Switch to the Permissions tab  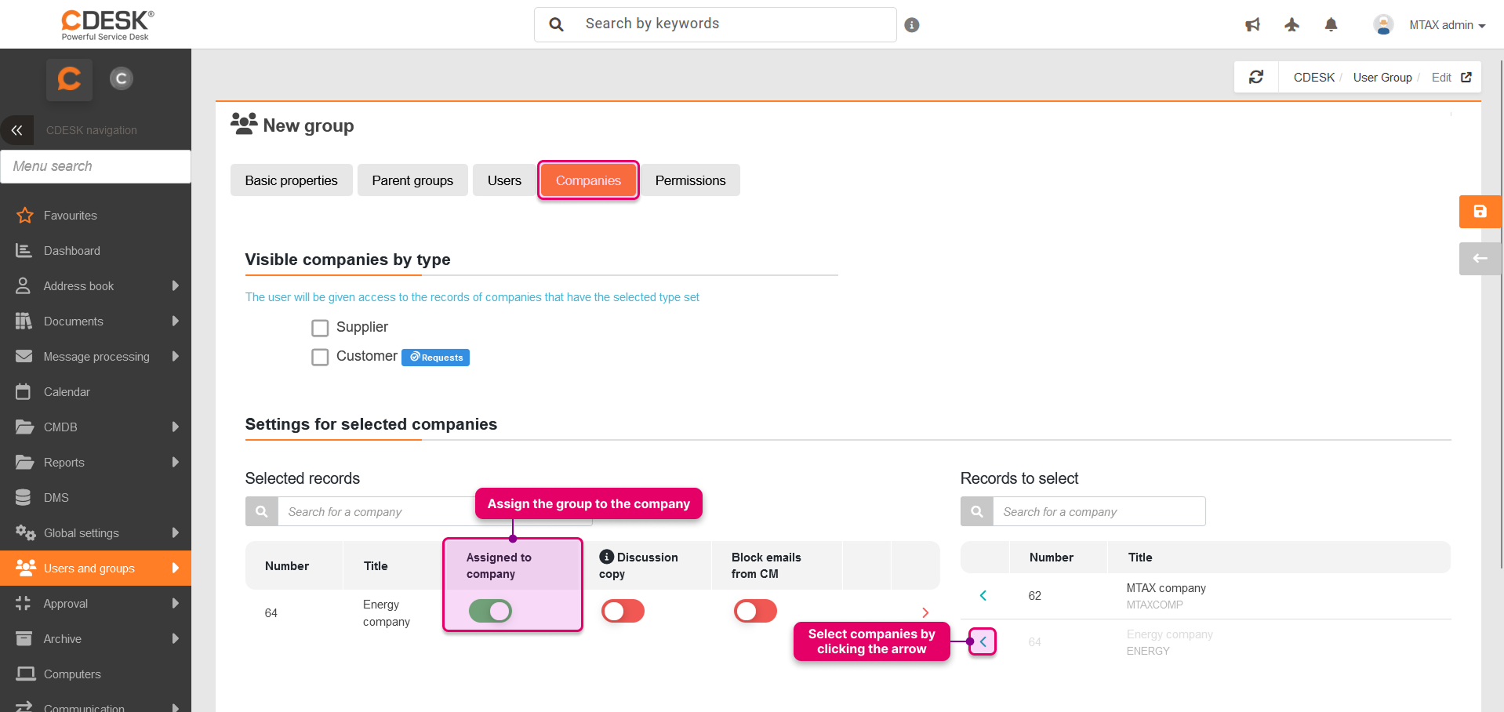tap(690, 180)
